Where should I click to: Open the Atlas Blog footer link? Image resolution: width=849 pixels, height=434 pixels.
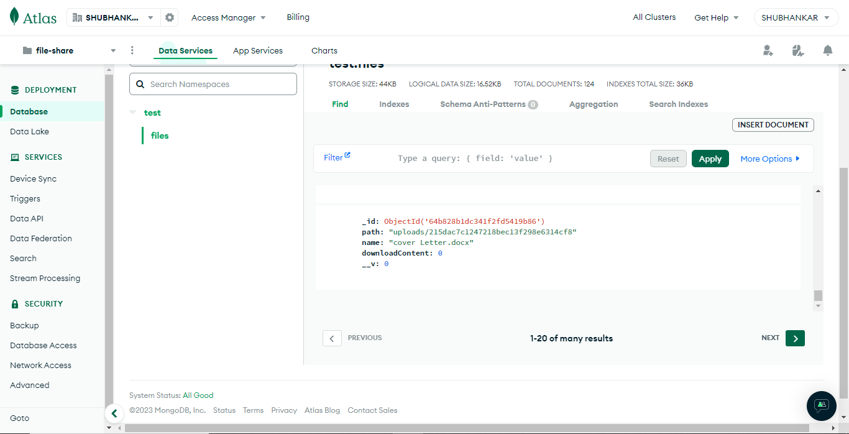(x=322, y=410)
